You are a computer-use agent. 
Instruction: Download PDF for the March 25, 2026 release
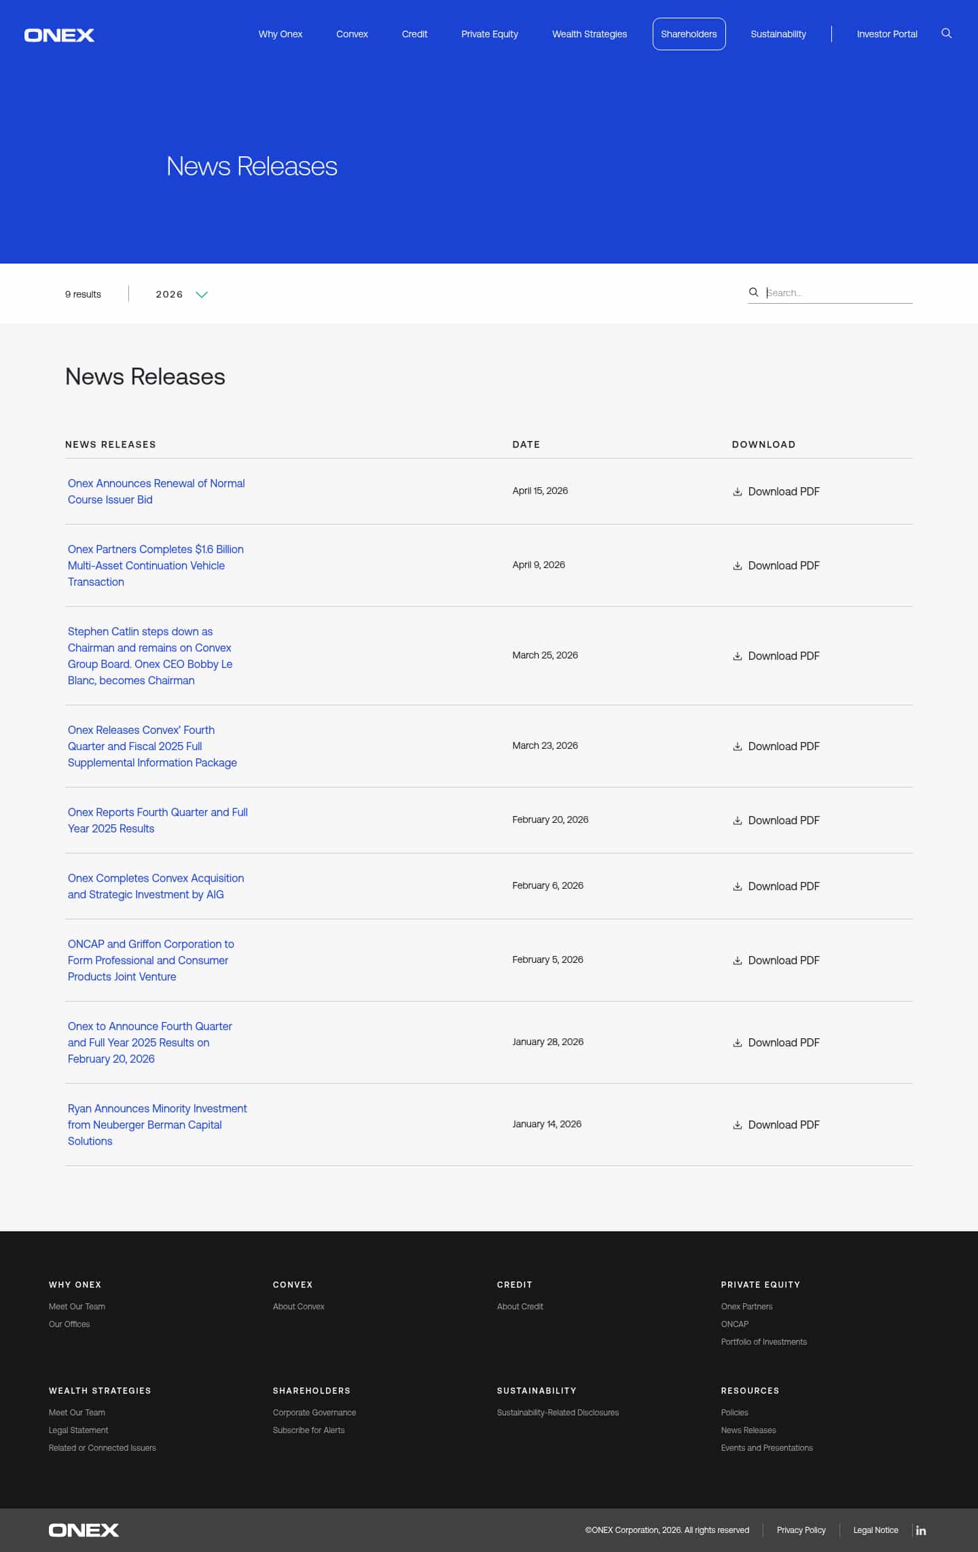(776, 656)
